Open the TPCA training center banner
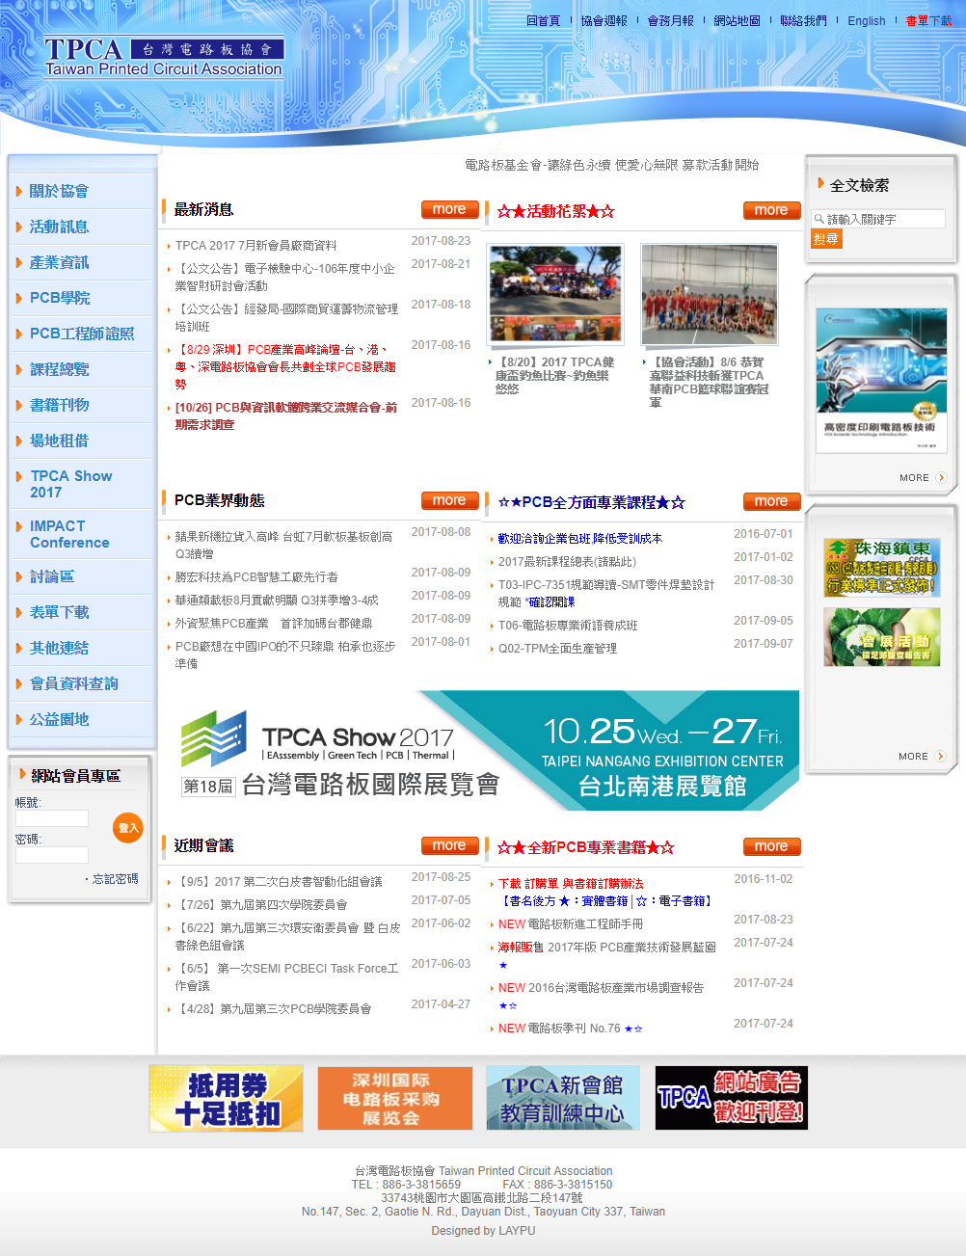 pyautogui.click(x=562, y=1098)
